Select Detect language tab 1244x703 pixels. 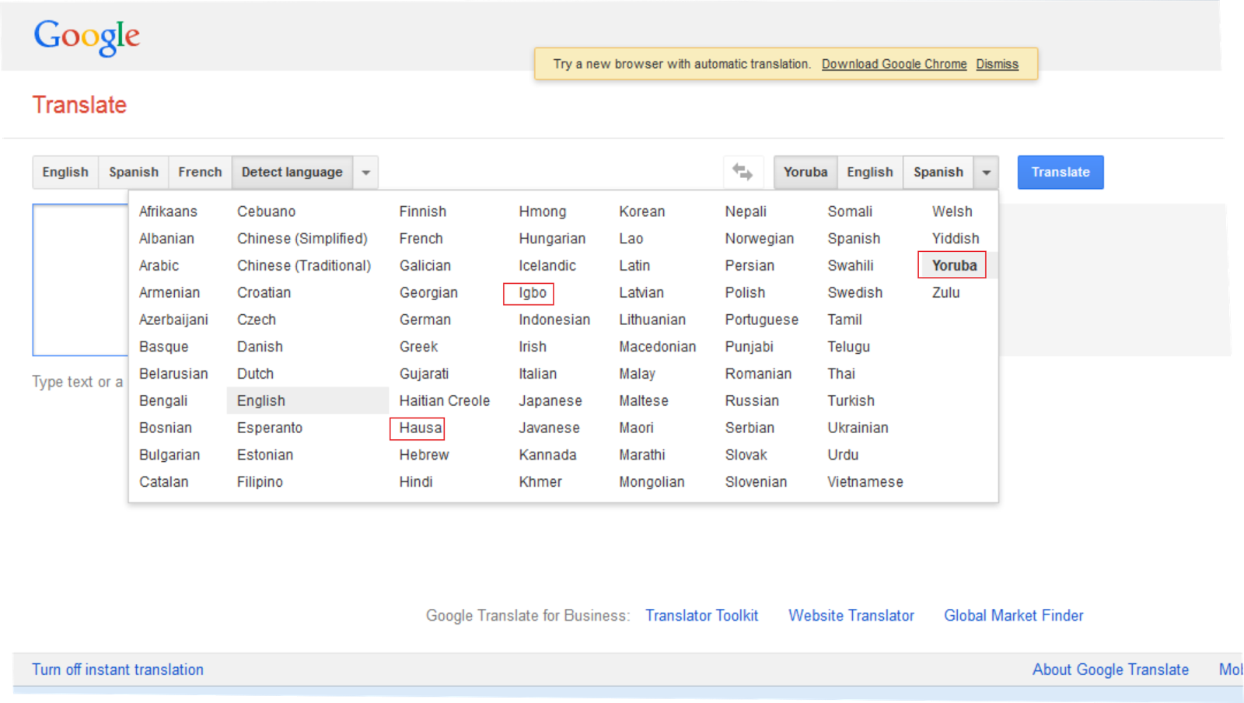pyautogui.click(x=292, y=172)
